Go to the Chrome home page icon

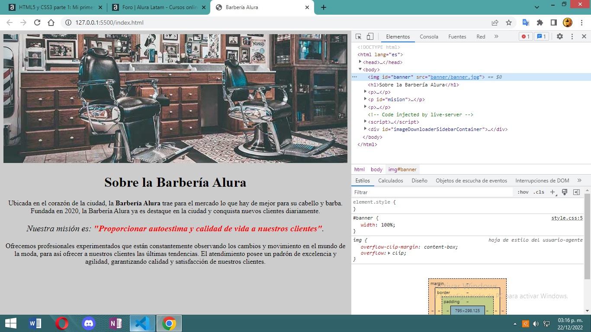point(51,22)
